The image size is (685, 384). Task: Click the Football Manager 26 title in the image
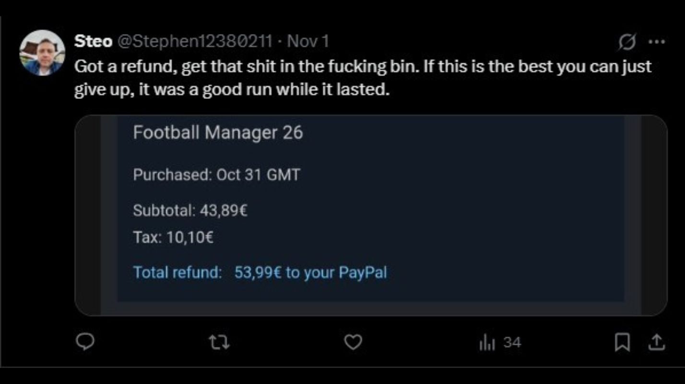218,132
